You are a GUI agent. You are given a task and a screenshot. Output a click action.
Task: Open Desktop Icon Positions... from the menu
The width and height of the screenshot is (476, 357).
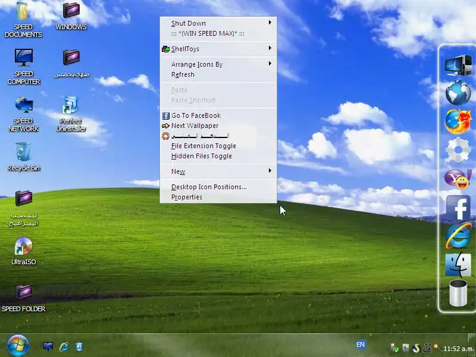(218, 187)
